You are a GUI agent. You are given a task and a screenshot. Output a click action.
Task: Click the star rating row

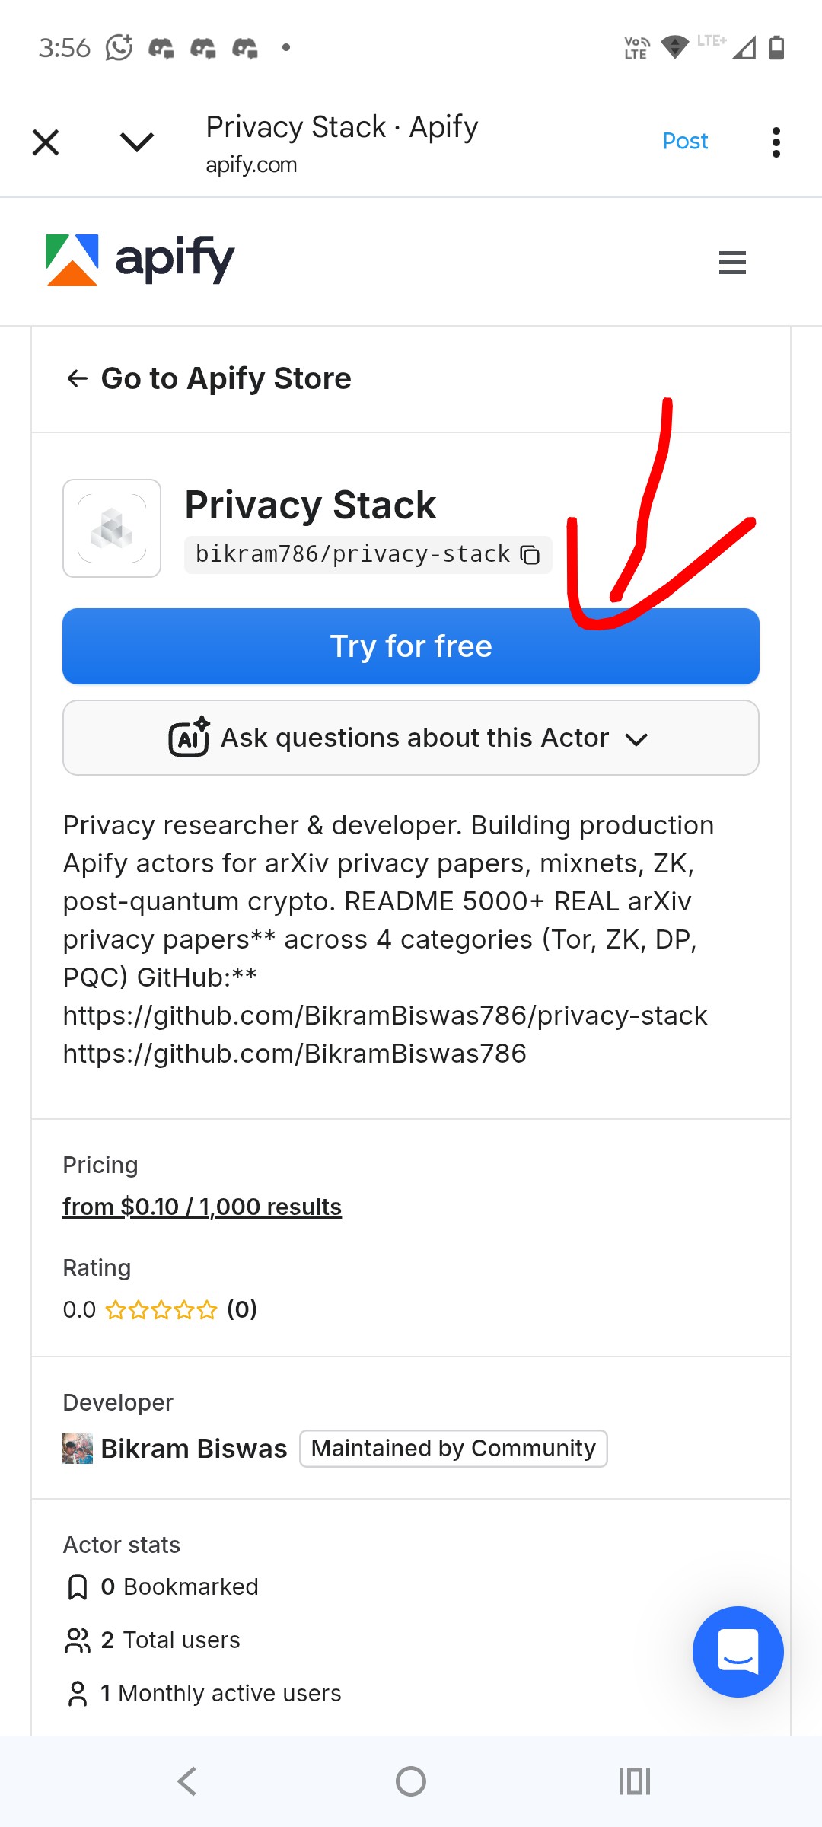click(161, 1309)
